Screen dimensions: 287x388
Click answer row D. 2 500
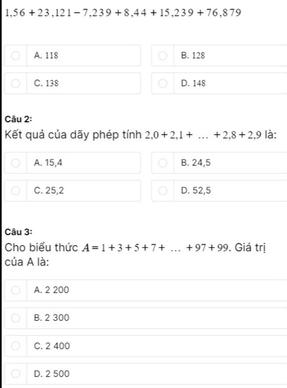click(x=146, y=374)
